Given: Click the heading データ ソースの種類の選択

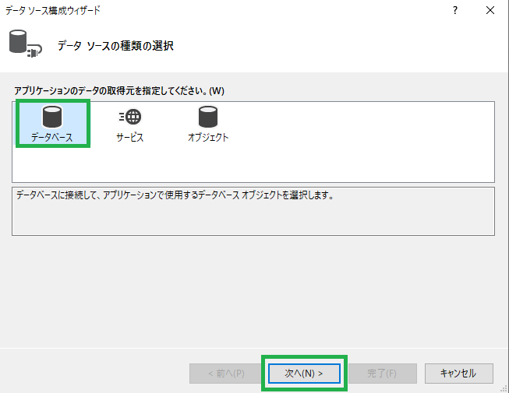Looking at the screenshot, I should click(x=115, y=46).
